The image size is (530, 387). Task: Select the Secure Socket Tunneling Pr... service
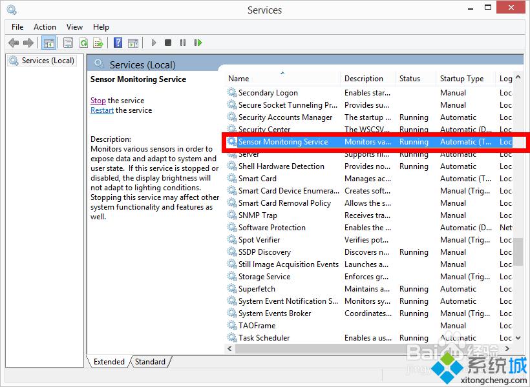[x=288, y=105]
